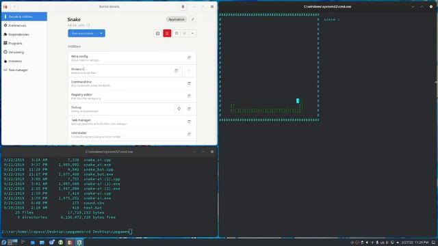Click the Debug lightbulb icon

(x=179, y=109)
